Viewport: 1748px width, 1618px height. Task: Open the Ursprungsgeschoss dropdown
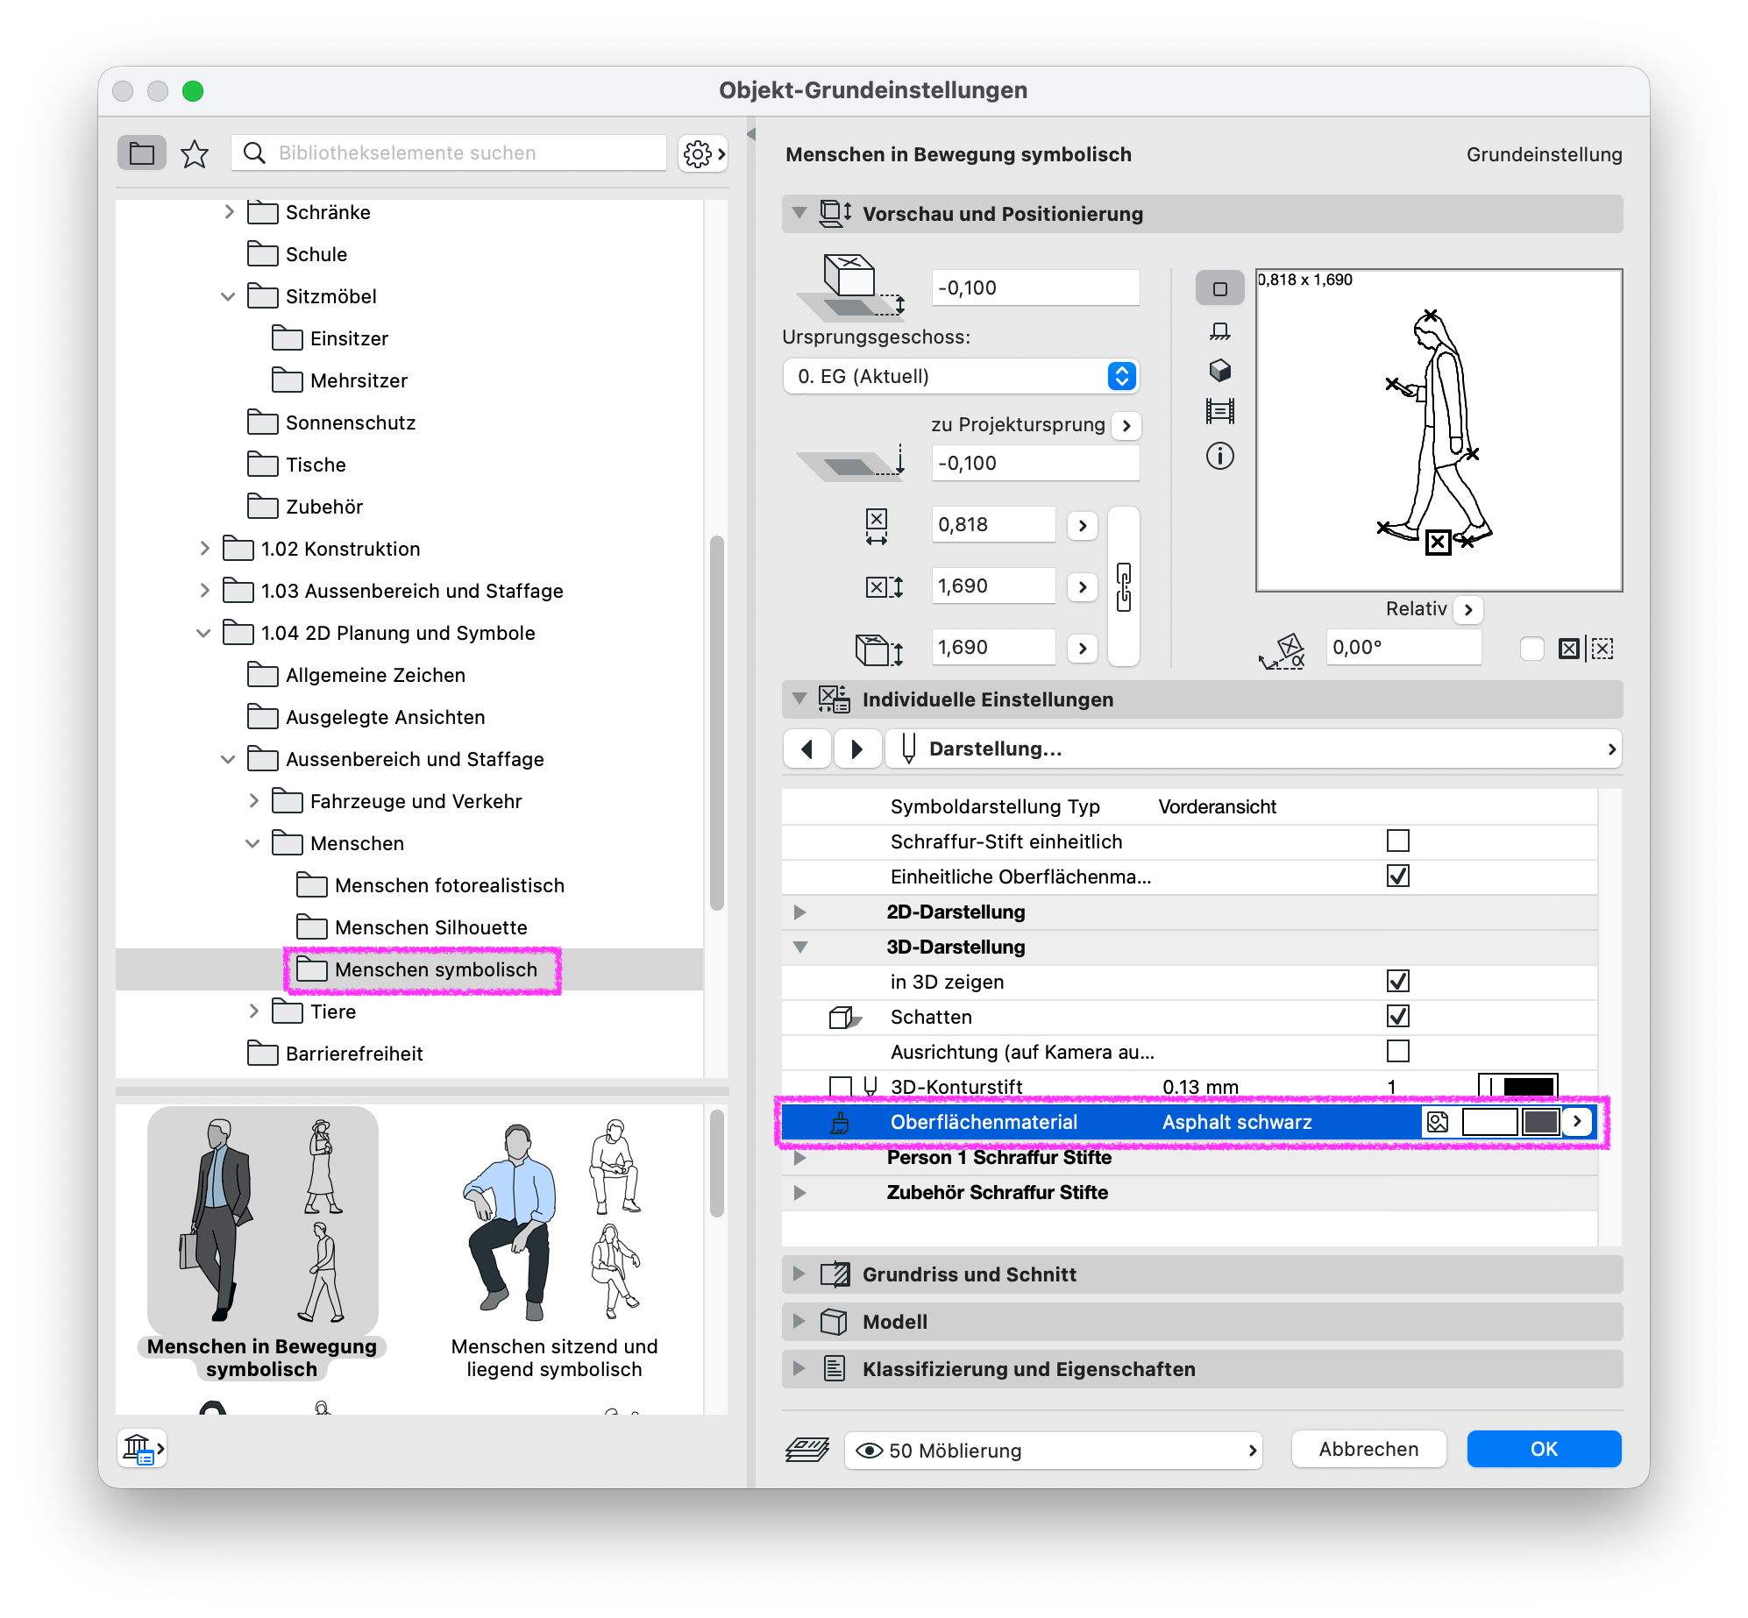point(961,376)
